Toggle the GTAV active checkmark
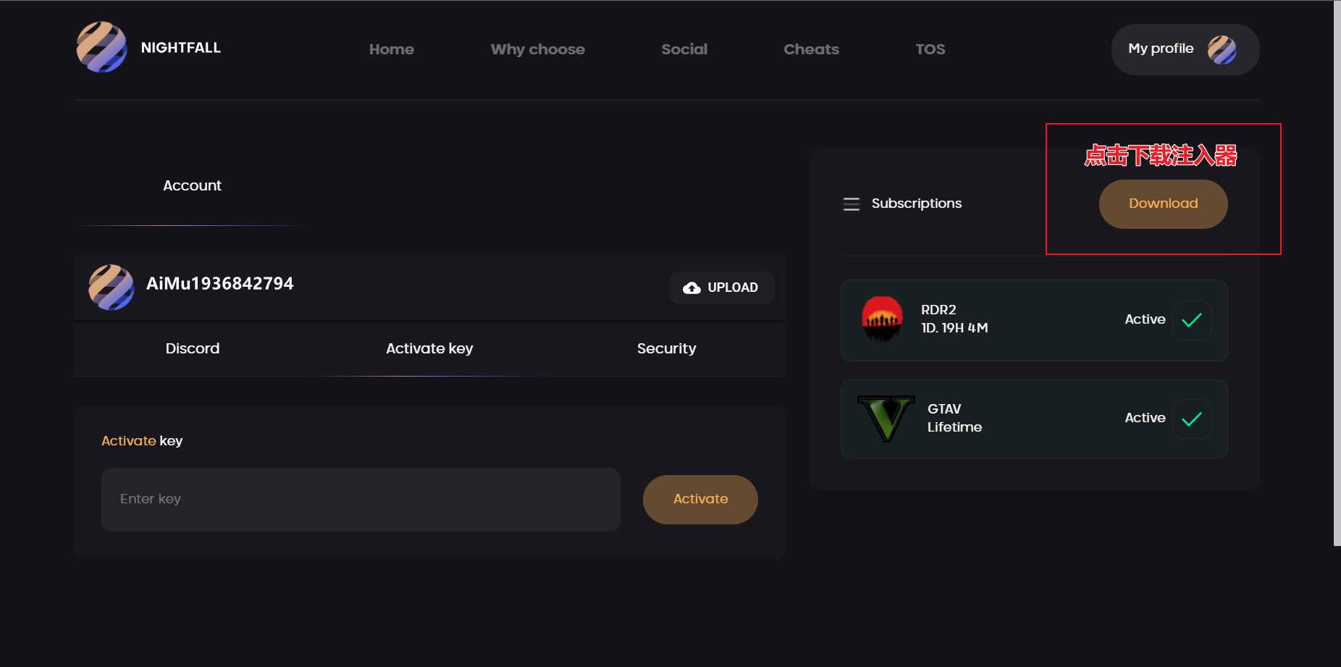The width and height of the screenshot is (1341, 667). 1191,419
